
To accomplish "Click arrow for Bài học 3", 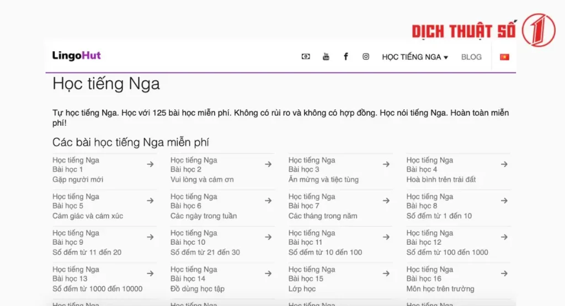I will coord(386,164).
